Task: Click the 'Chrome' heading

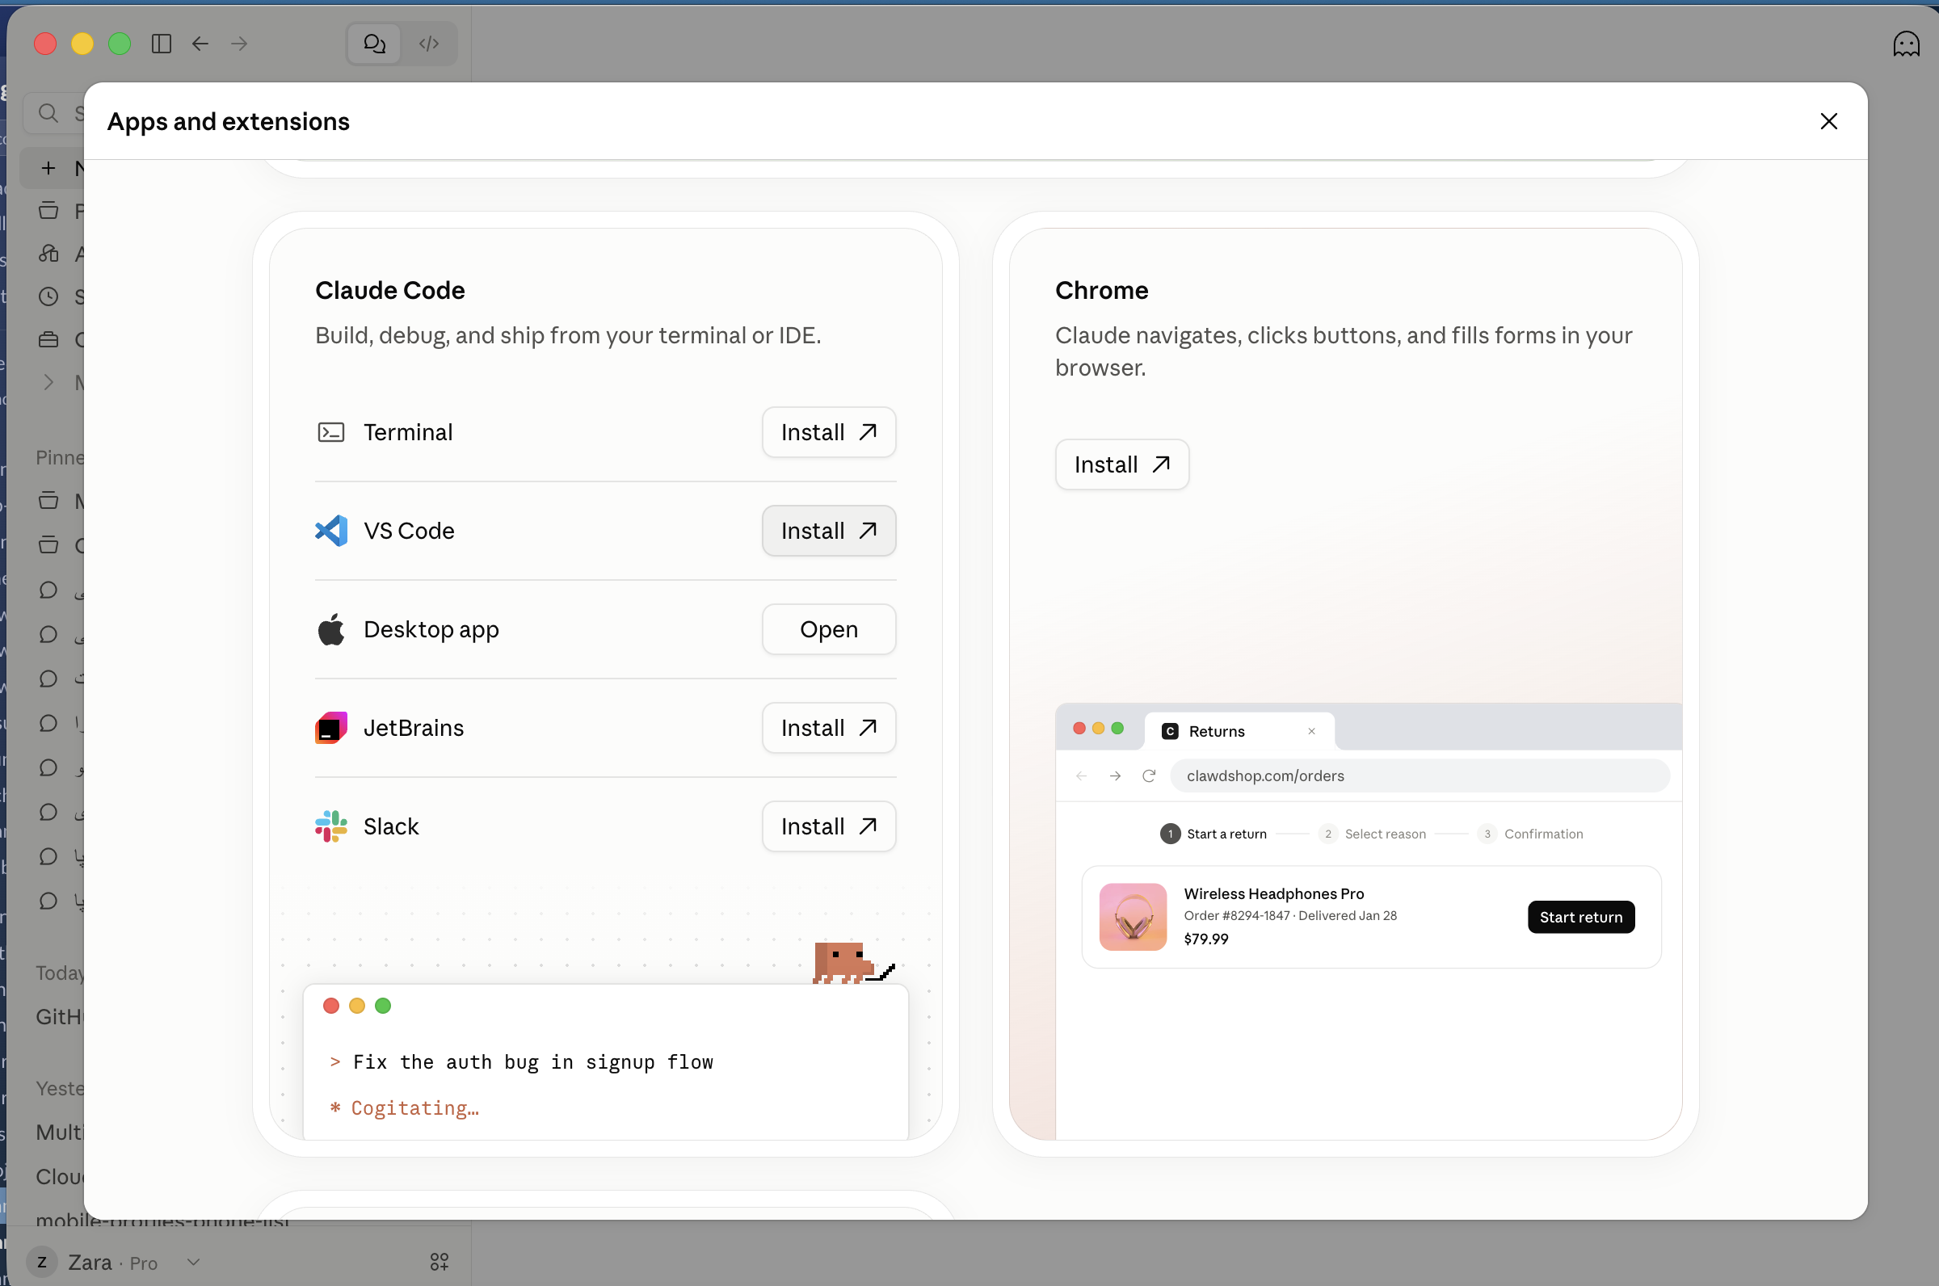Action: click(x=1101, y=290)
